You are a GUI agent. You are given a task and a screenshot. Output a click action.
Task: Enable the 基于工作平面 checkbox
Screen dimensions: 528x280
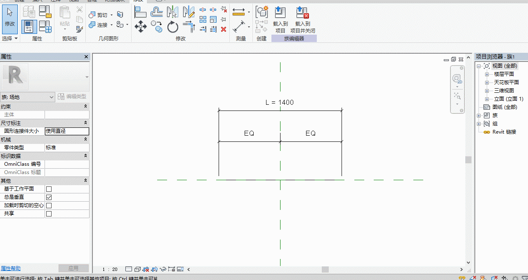point(49,189)
